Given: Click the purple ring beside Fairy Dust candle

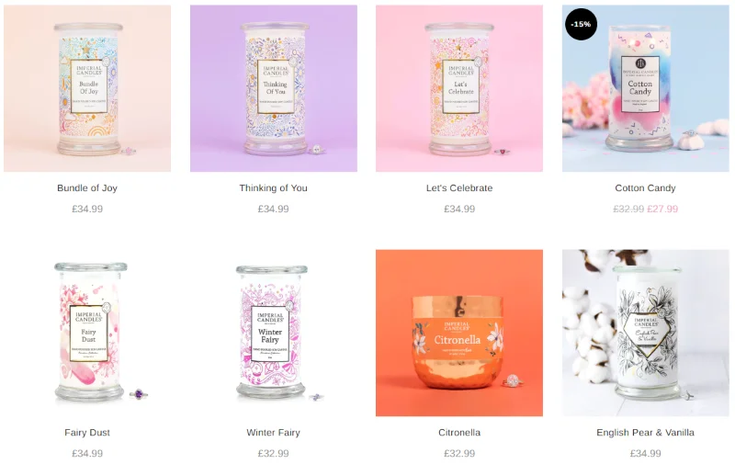Looking at the screenshot, I should [139, 394].
